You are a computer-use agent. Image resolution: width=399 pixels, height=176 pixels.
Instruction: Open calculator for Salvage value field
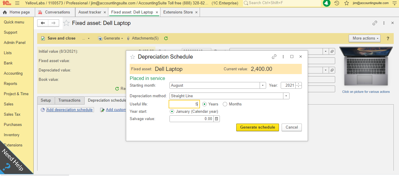click(x=217, y=119)
